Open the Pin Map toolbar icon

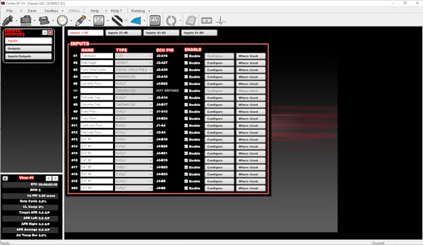[155, 20]
